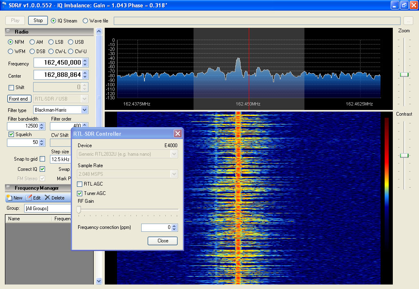
Task: Click the Close button in RTL-SDR Controller
Action: coord(162,241)
